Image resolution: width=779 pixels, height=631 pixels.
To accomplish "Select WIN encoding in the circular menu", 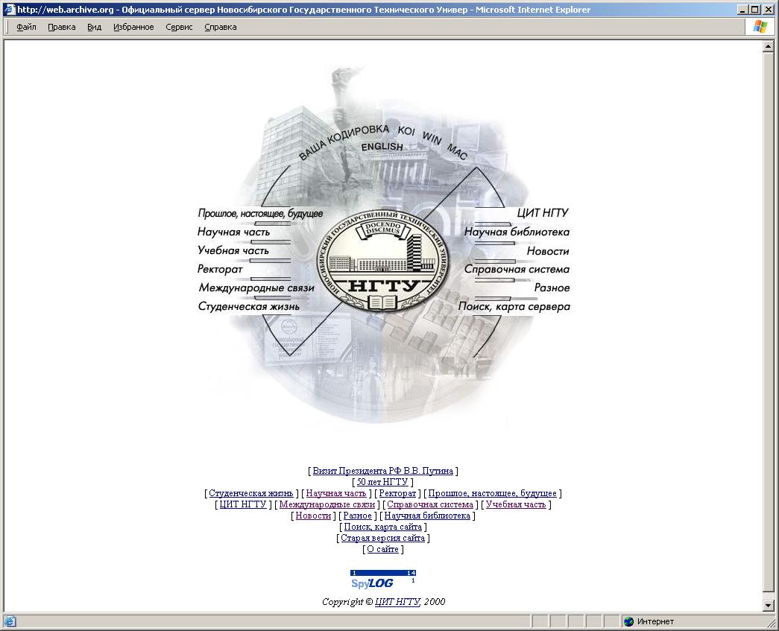I will point(432,138).
